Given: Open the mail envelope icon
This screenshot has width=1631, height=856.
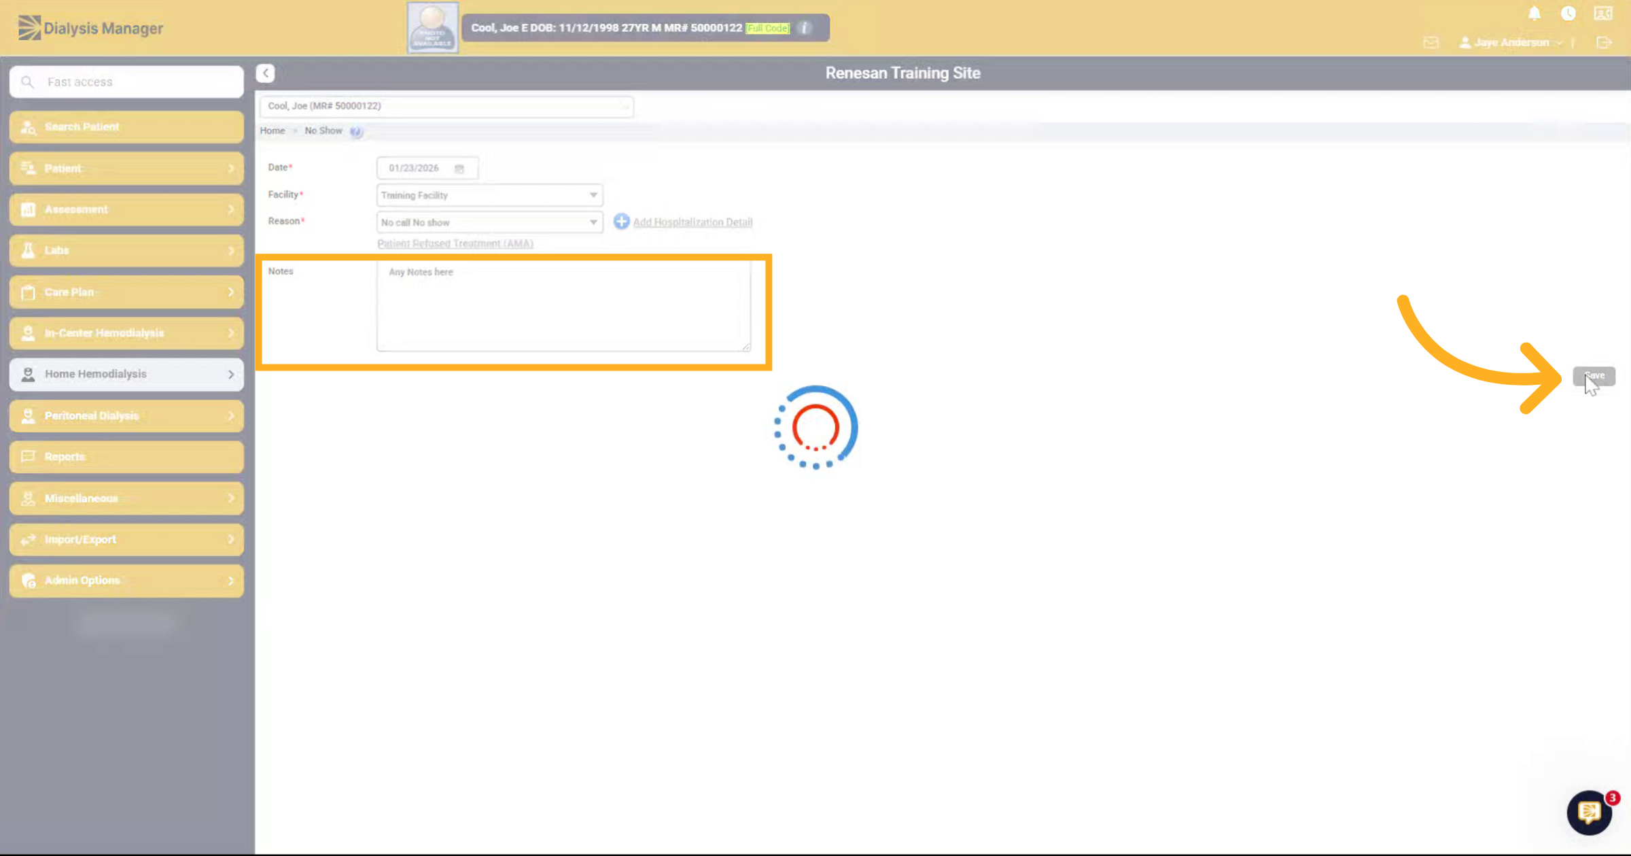Looking at the screenshot, I should click(1431, 43).
